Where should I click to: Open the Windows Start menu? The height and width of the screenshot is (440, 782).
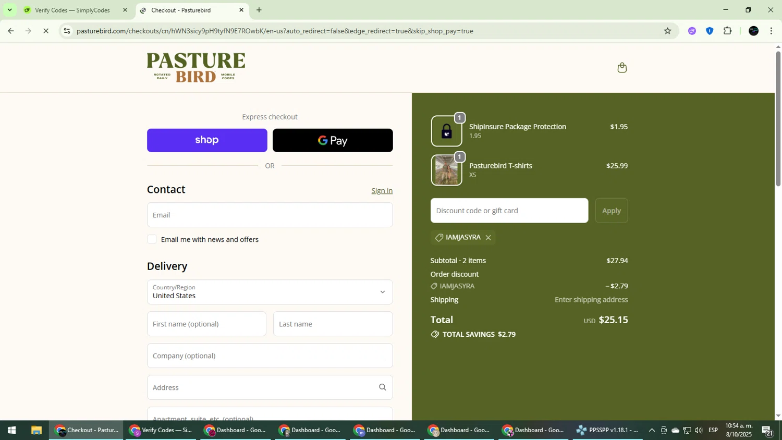coord(11,430)
